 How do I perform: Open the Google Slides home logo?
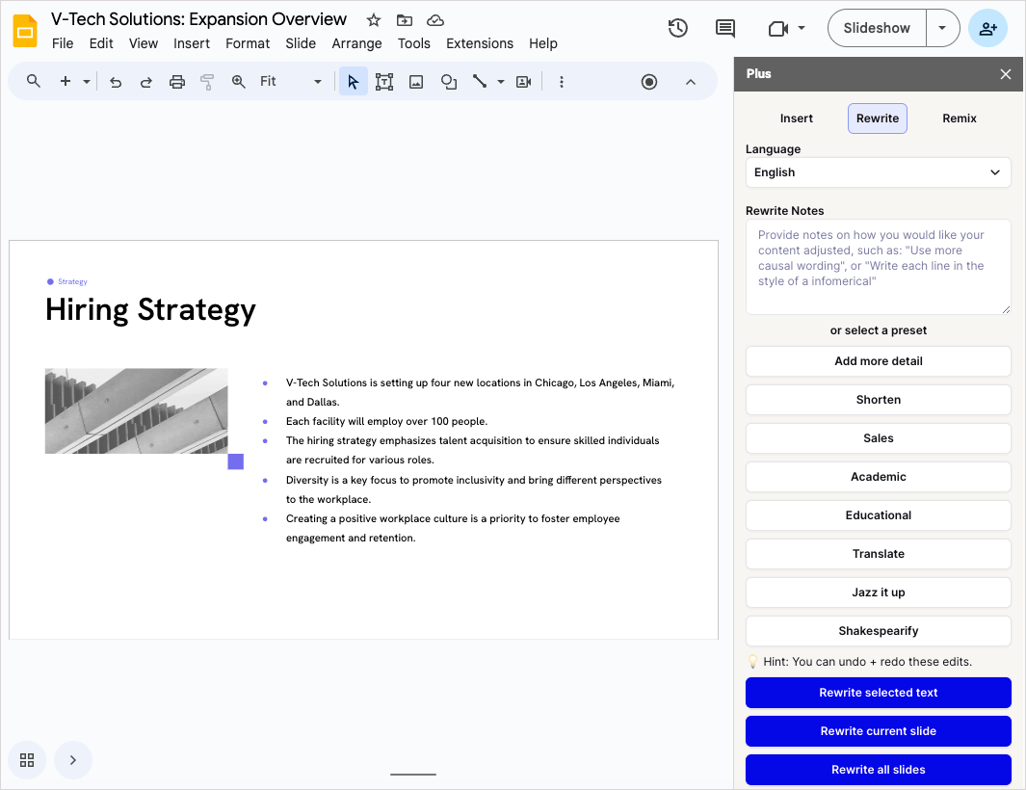click(x=25, y=31)
